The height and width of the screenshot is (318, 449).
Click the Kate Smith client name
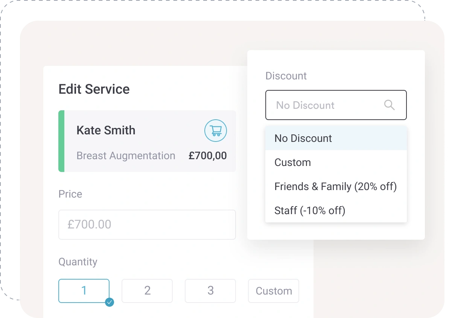(x=106, y=130)
